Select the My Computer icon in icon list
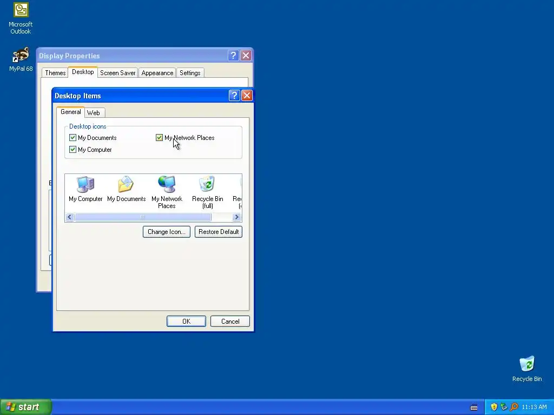The width and height of the screenshot is (554, 415). point(85,189)
